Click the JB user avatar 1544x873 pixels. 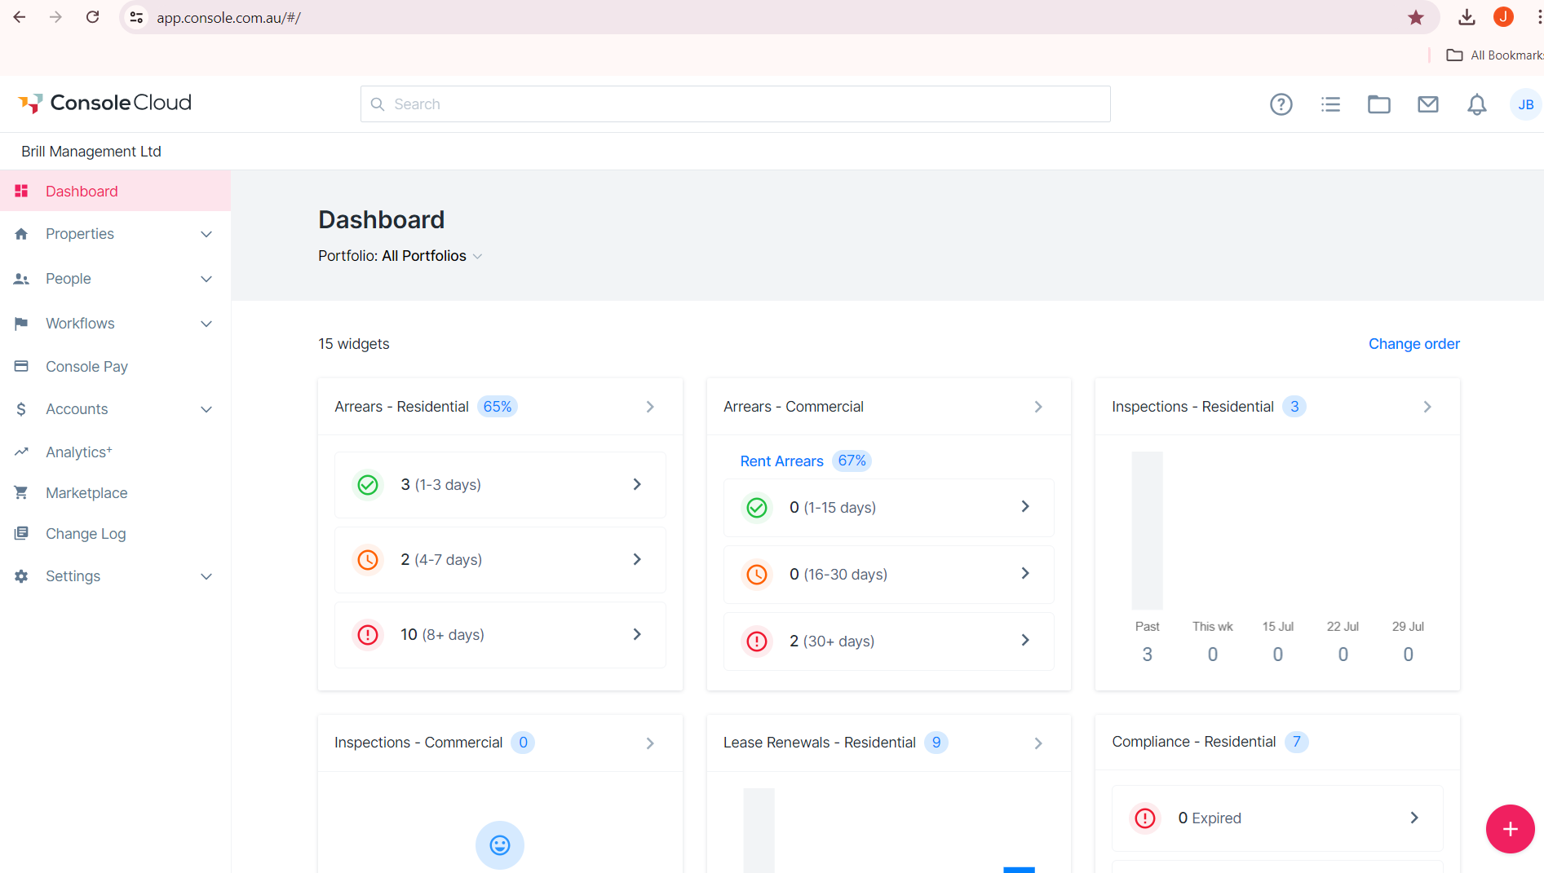pyautogui.click(x=1525, y=104)
